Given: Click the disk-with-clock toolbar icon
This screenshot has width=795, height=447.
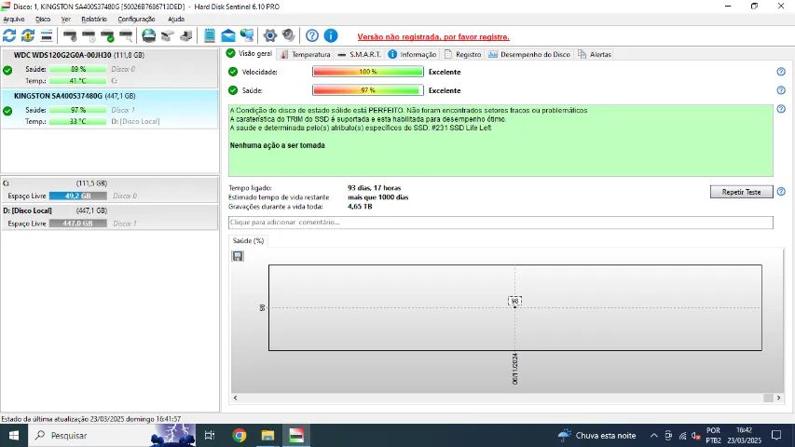Looking at the screenshot, I should click(89, 35).
